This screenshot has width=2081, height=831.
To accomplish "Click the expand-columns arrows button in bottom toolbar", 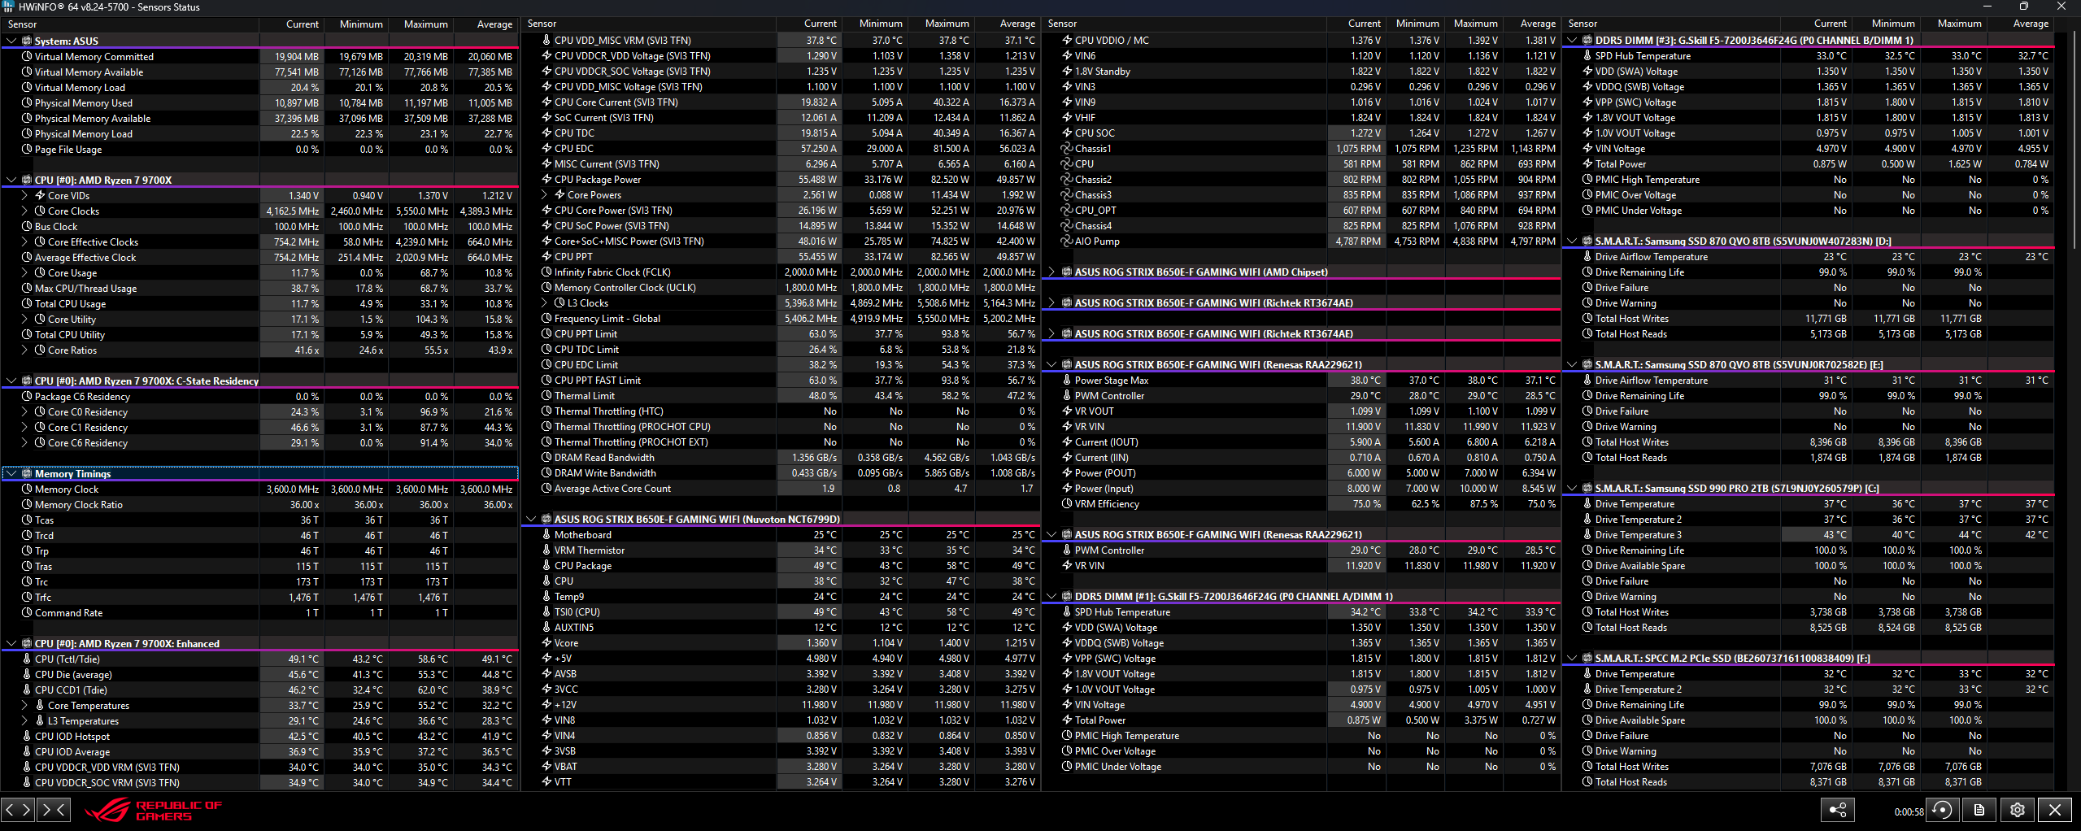I will point(18,810).
